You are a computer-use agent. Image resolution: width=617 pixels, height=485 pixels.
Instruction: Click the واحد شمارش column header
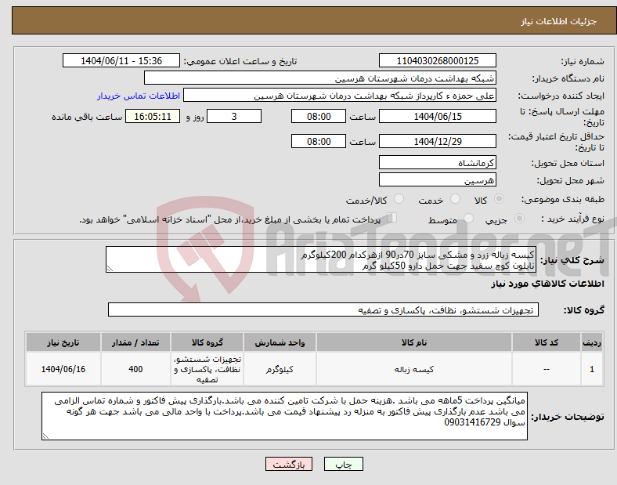pos(280,342)
